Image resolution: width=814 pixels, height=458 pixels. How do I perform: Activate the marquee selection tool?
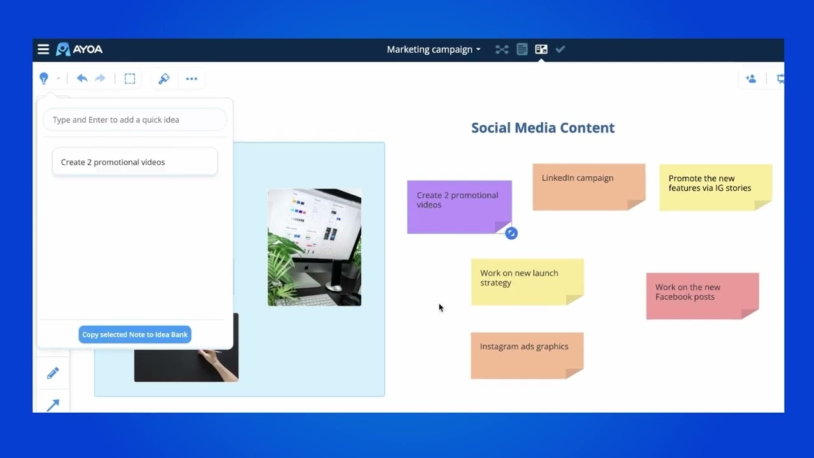coord(130,79)
